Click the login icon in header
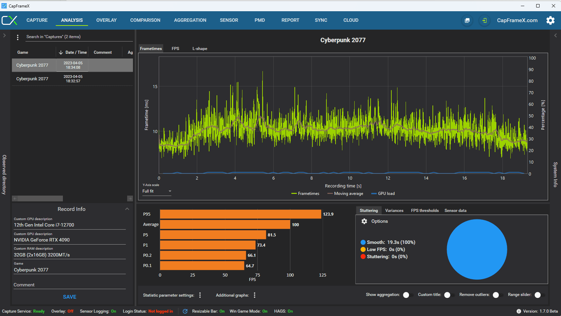 484,20
